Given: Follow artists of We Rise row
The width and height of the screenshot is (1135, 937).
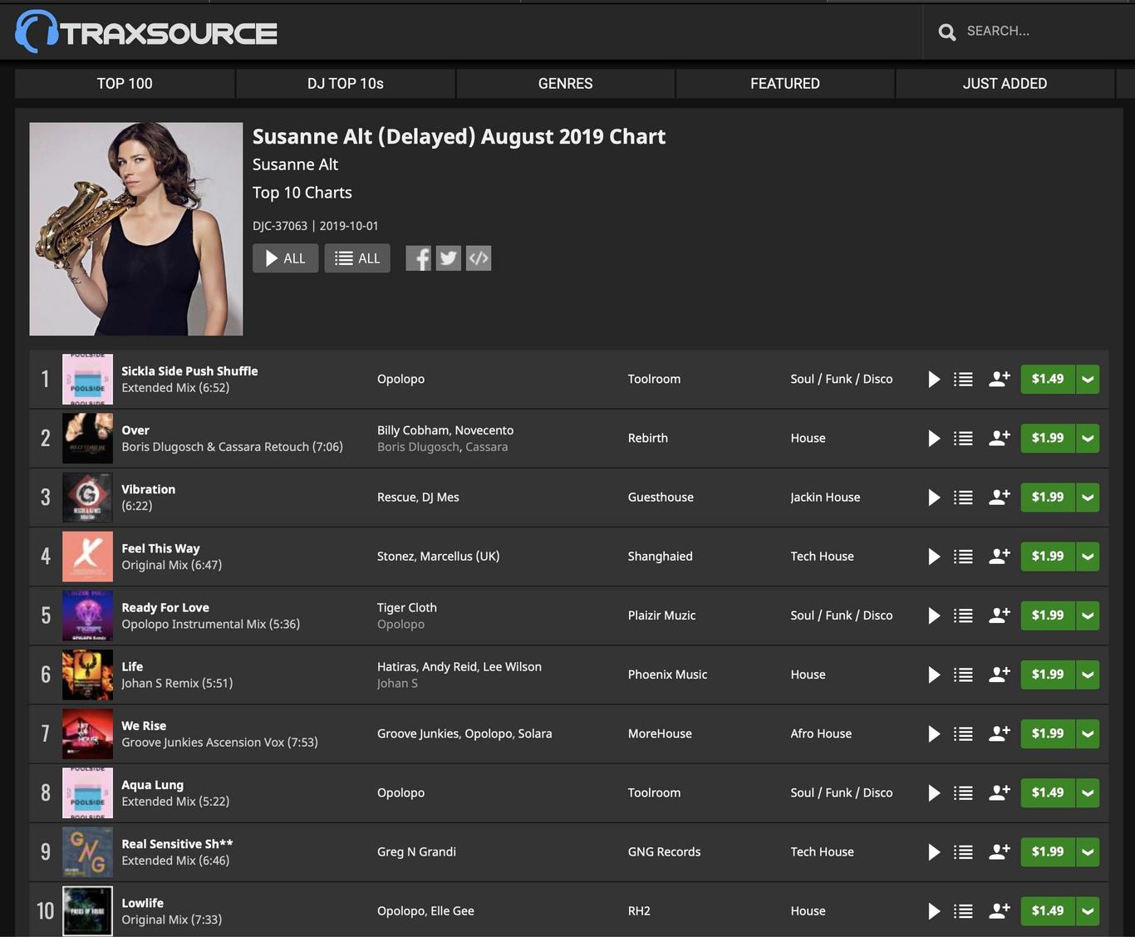Looking at the screenshot, I should [x=1000, y=733].
